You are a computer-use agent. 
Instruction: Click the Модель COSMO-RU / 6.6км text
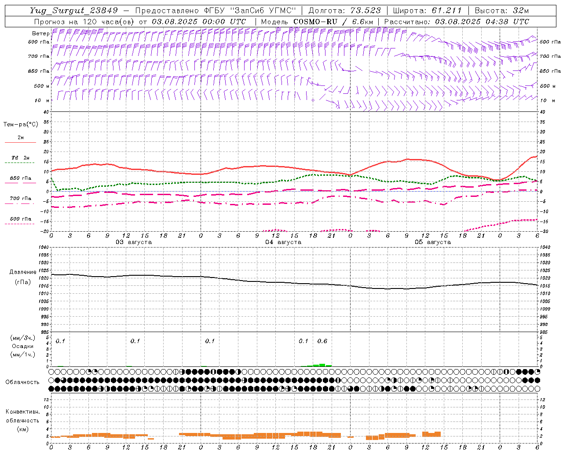click(317, 22)
